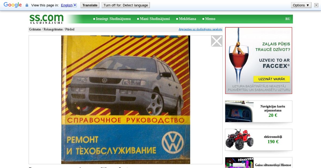Click Uzzināt vairāk yellow button
The image size is (321, 168).
click(x=272, y=79)
